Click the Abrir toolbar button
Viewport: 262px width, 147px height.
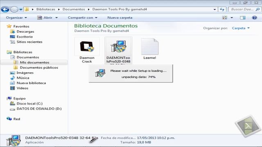point(45,18)
